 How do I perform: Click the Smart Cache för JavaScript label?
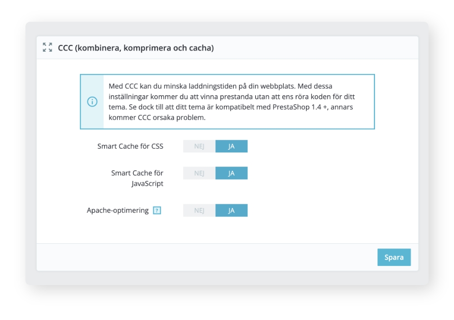[x=137, y=178]
